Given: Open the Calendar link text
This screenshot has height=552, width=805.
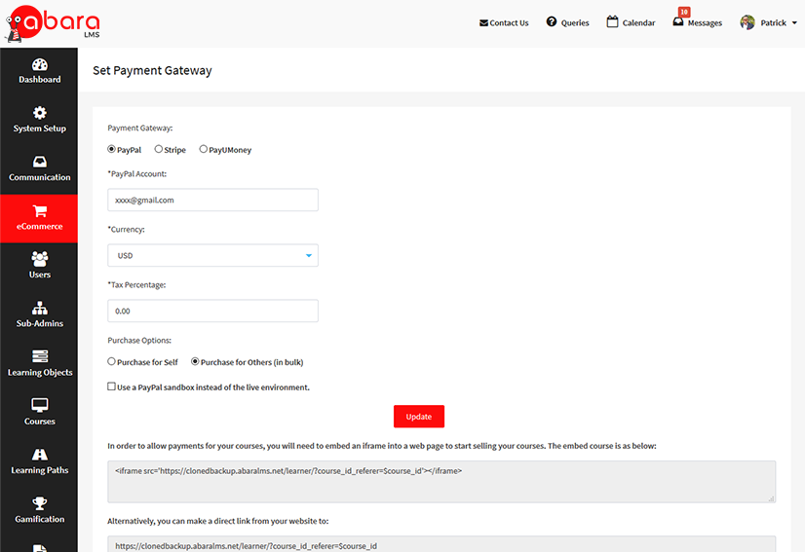Looking at the screenshot, I should 638,23.
